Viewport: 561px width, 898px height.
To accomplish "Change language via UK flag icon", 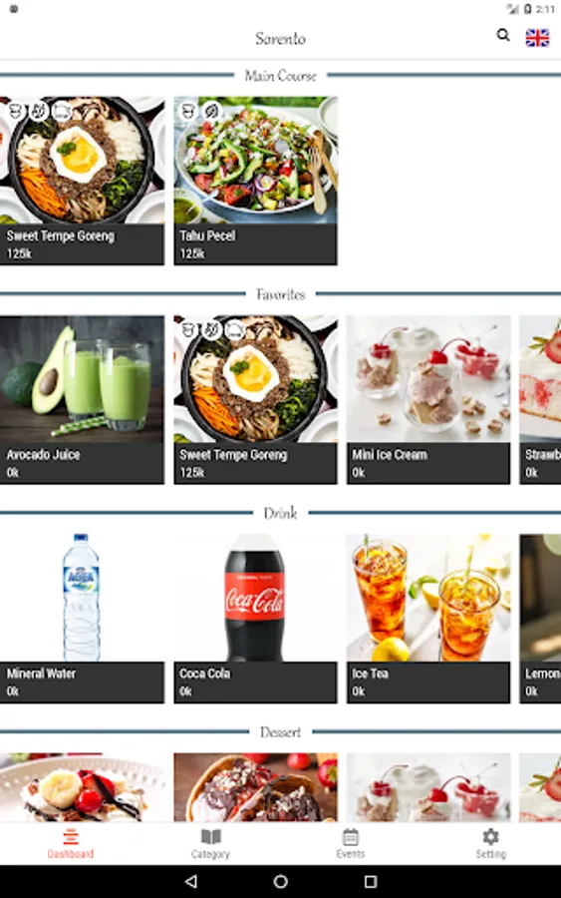I will pyautogui.click(x=537, y=38).
